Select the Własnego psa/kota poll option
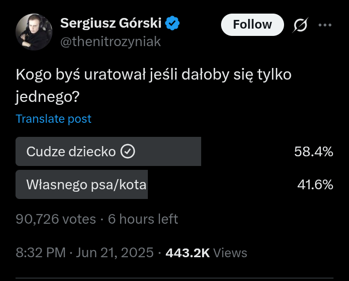349x281 pixels. click(174, 184)
